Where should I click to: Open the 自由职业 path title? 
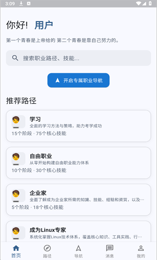tap(41, 156)
